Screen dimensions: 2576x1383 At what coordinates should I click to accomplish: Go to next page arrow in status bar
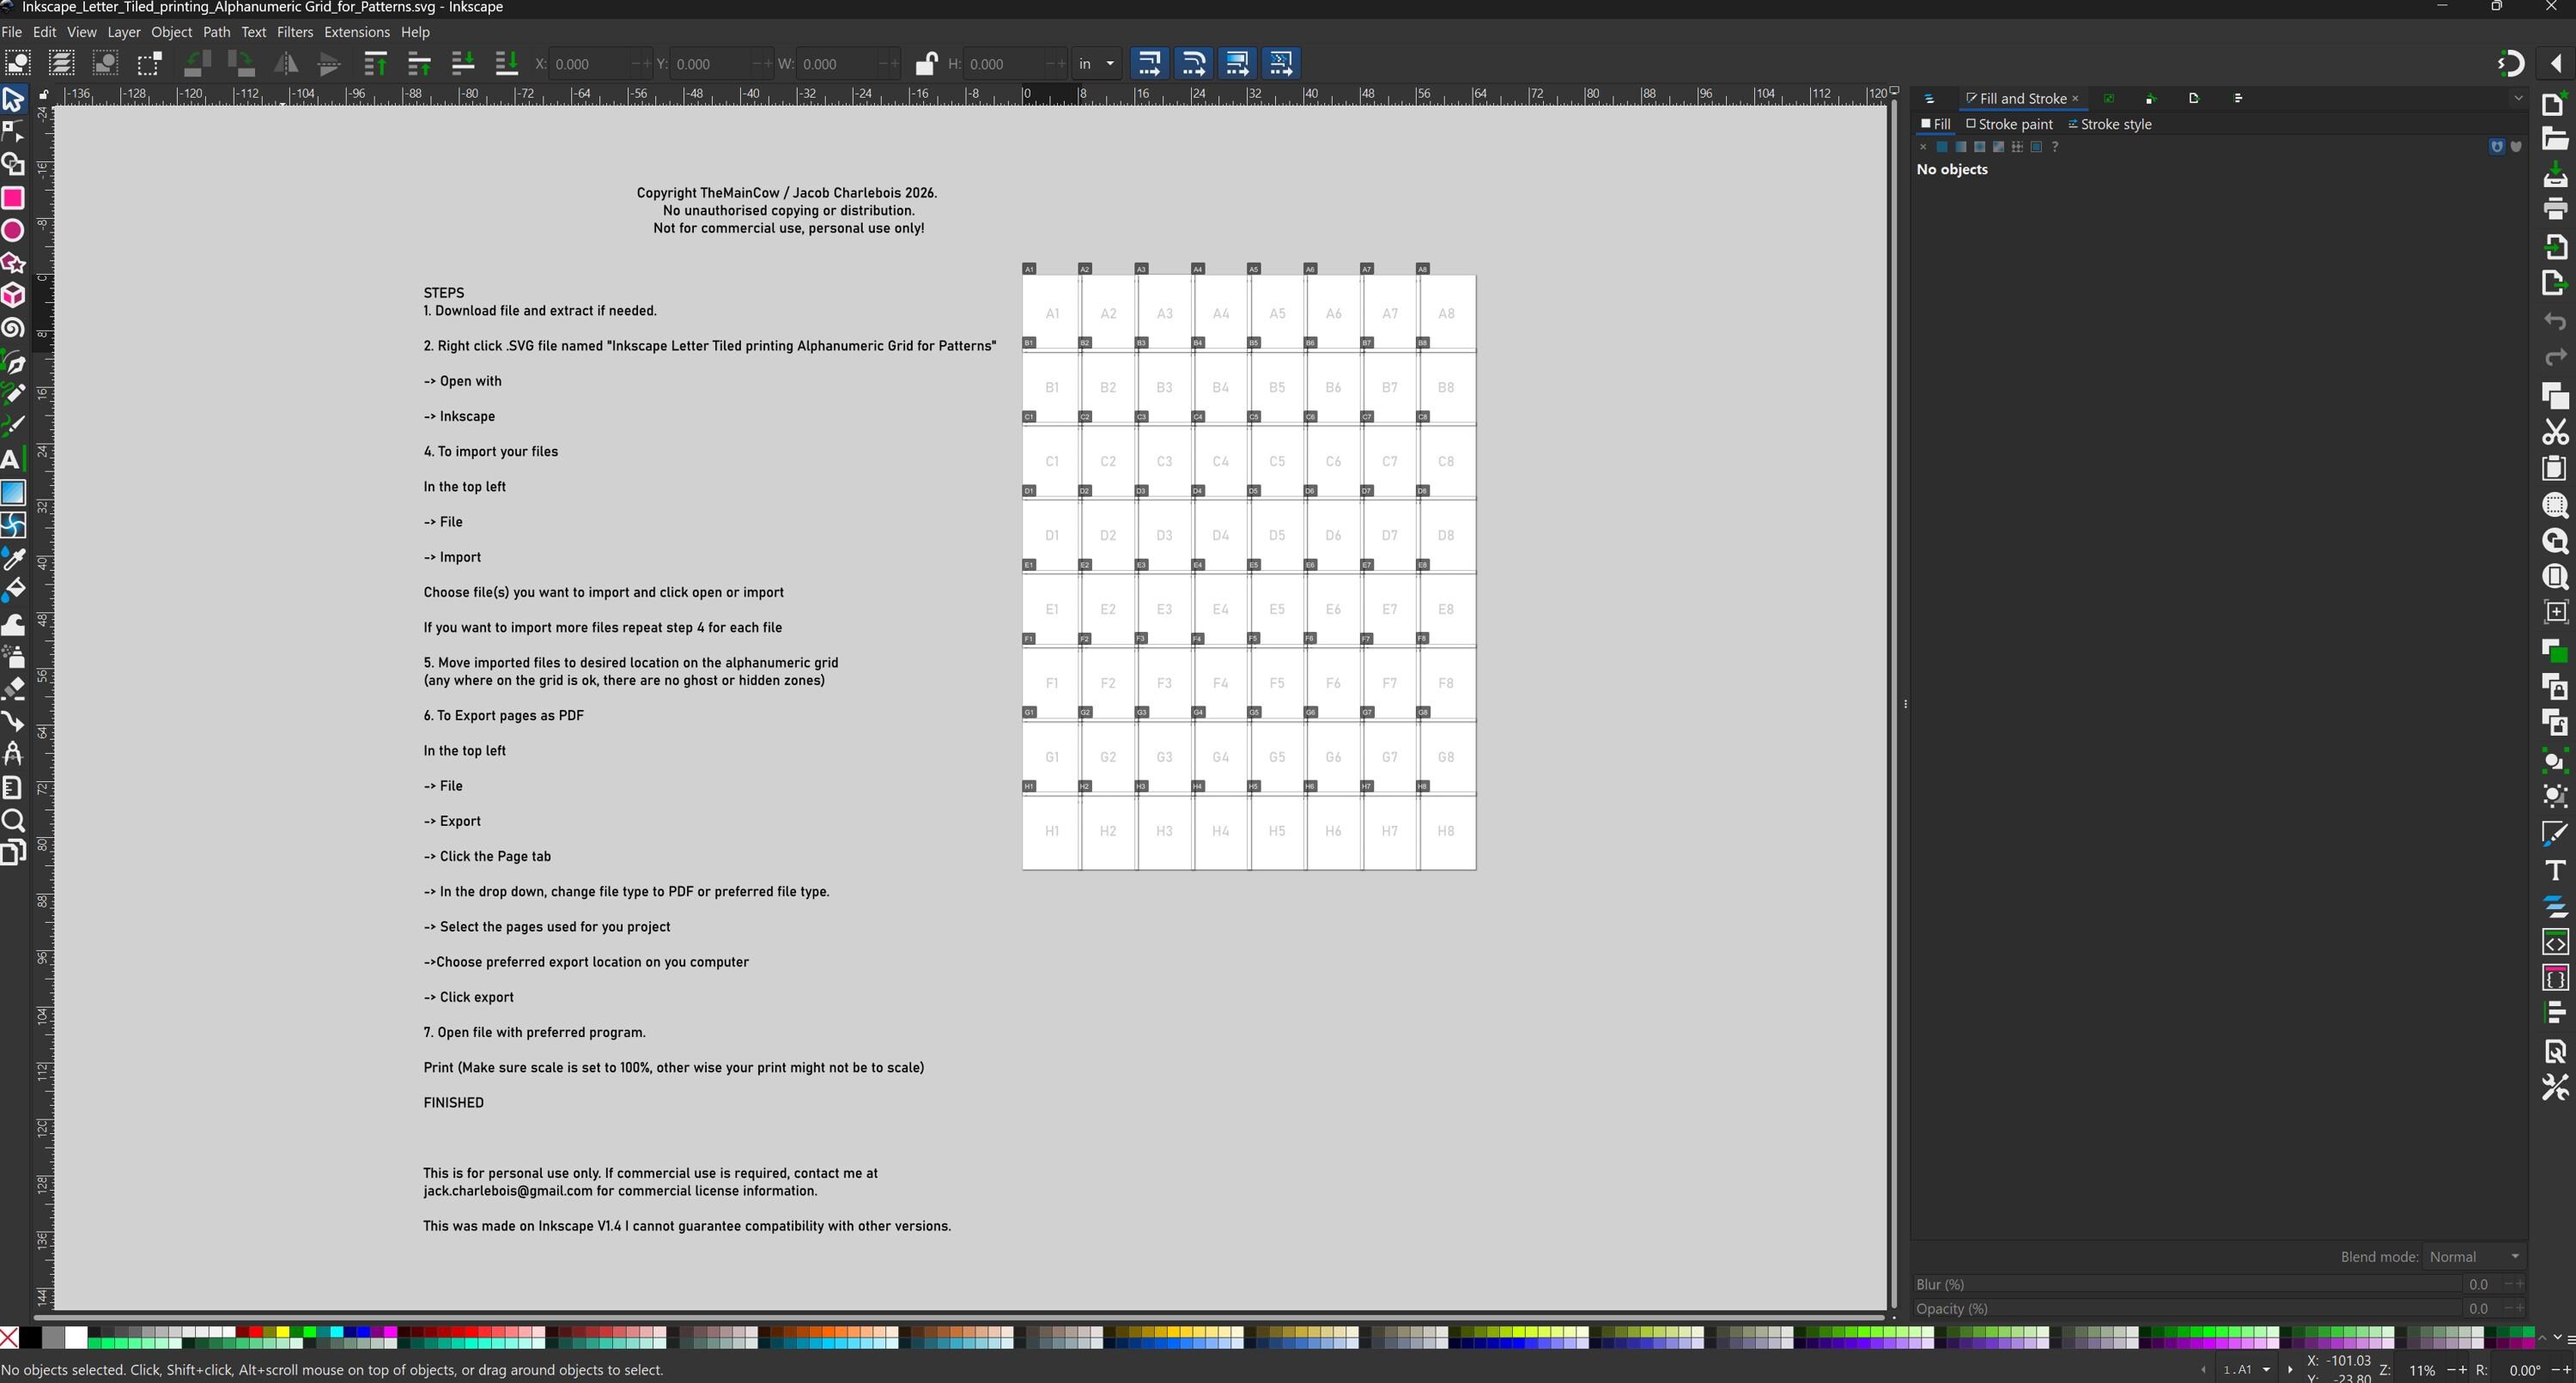coord(2290,1370)
